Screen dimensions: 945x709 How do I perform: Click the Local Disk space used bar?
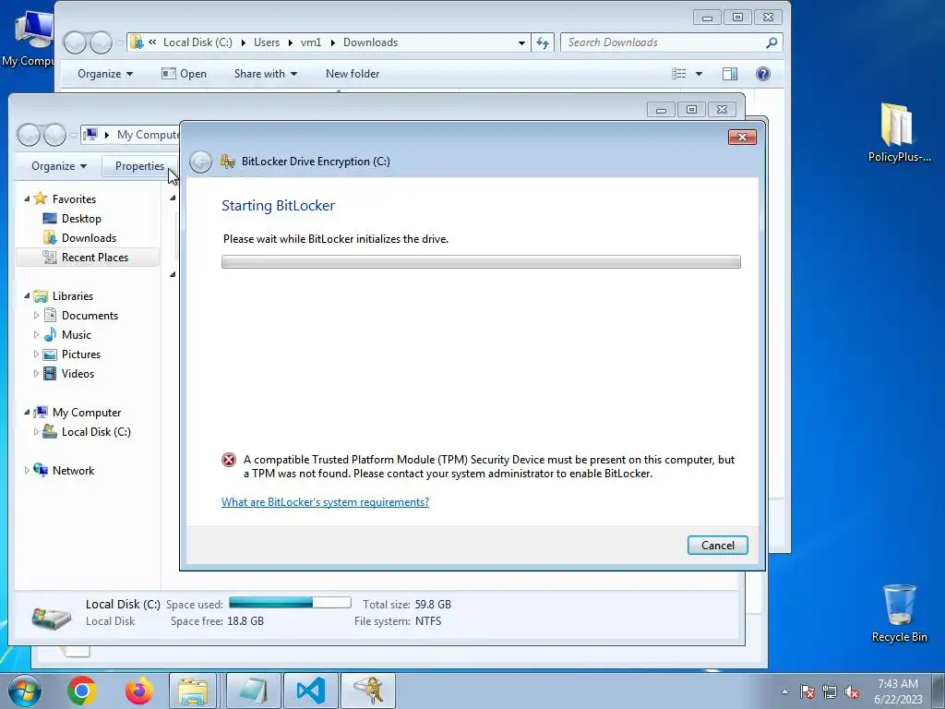(x=290, y=602)
